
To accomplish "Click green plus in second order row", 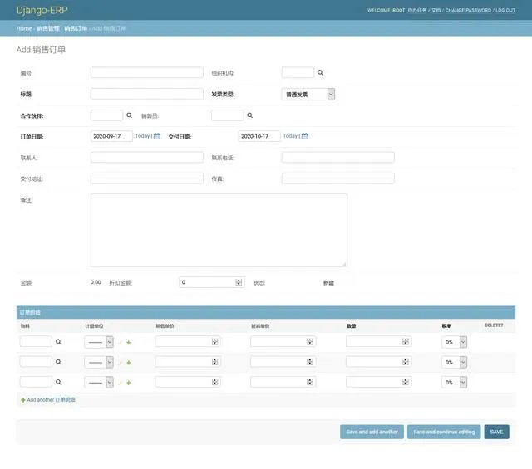I will pyautogui.click(x=129, y=362).
